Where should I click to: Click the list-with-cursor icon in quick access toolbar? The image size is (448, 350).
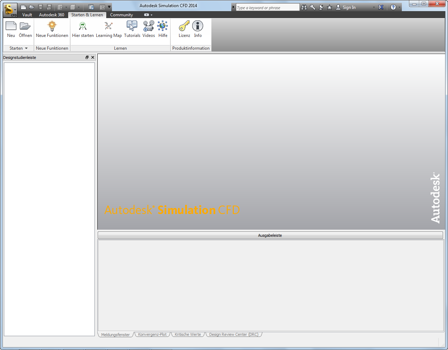[x=102, y=7]
